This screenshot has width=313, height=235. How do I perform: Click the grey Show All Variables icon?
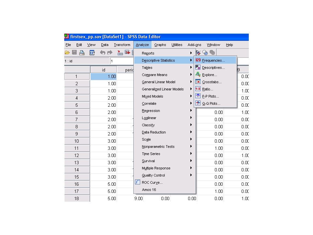(x=212, y=53)
